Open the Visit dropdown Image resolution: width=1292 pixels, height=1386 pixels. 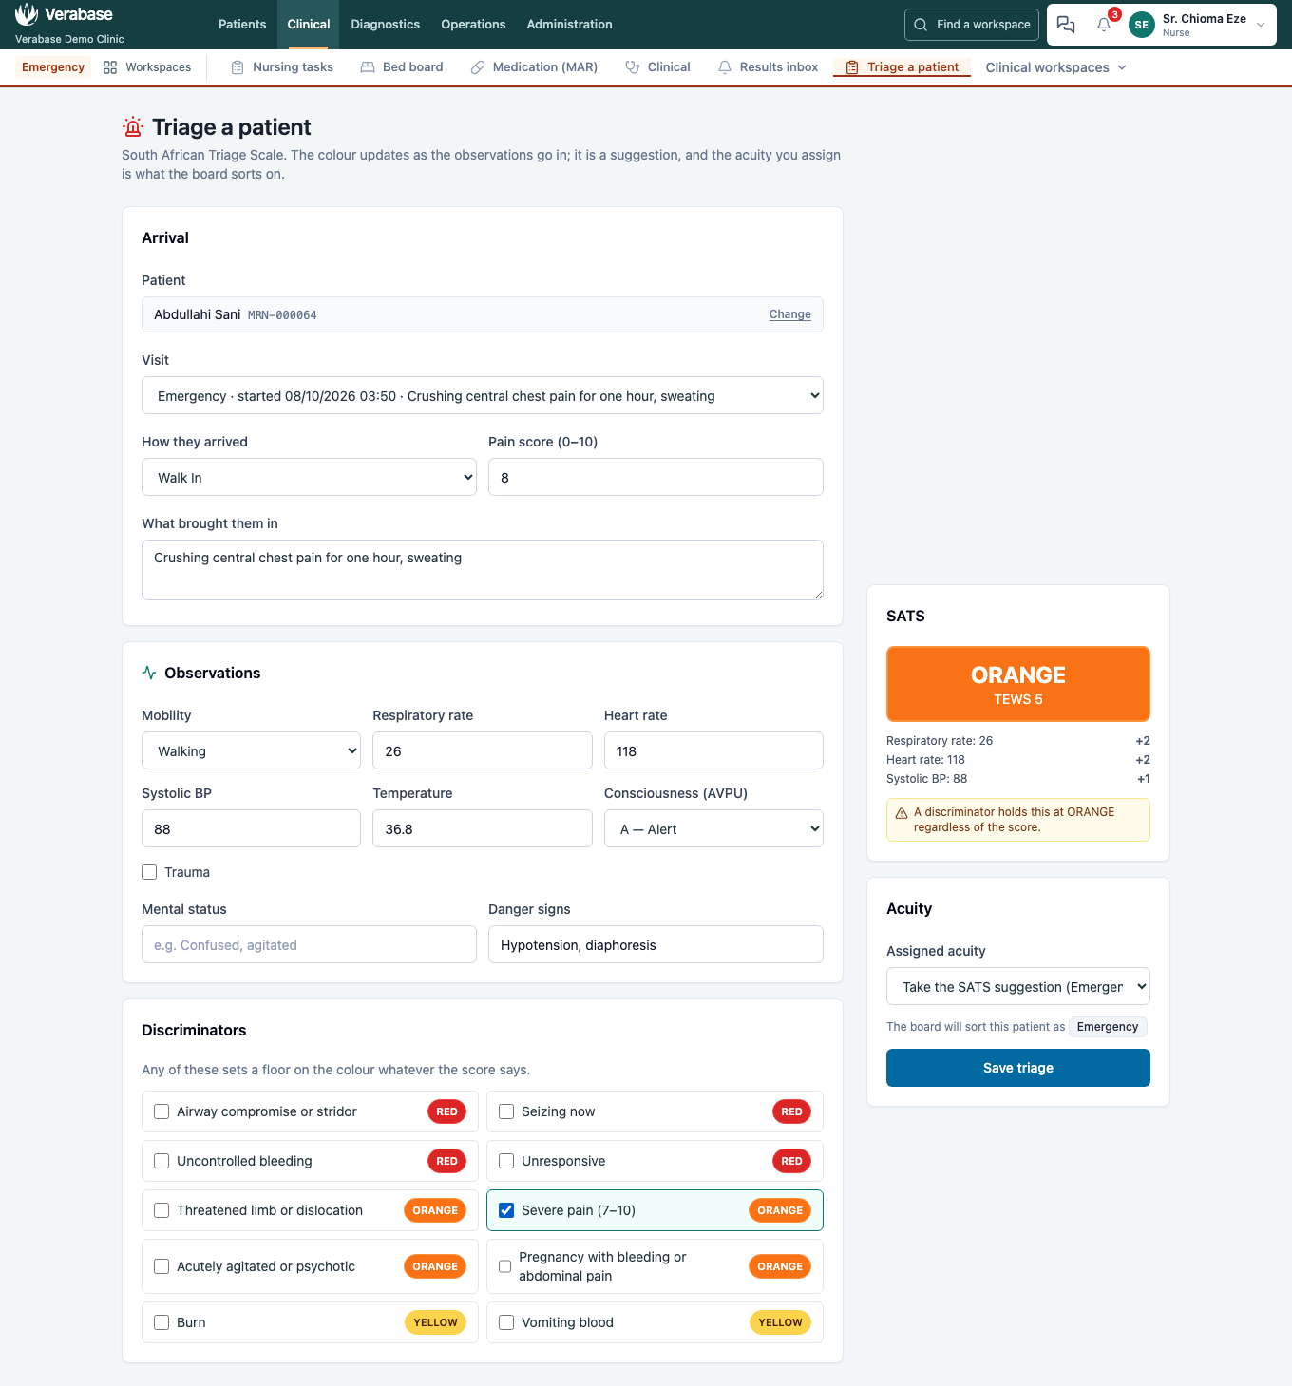pos(483,395)
